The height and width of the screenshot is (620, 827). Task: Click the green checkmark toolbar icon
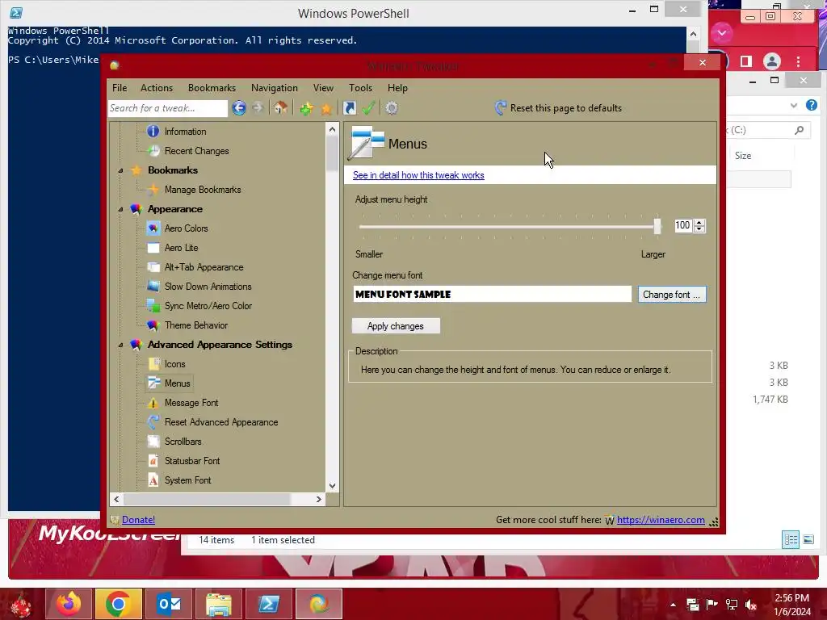(x=368, y=108)
